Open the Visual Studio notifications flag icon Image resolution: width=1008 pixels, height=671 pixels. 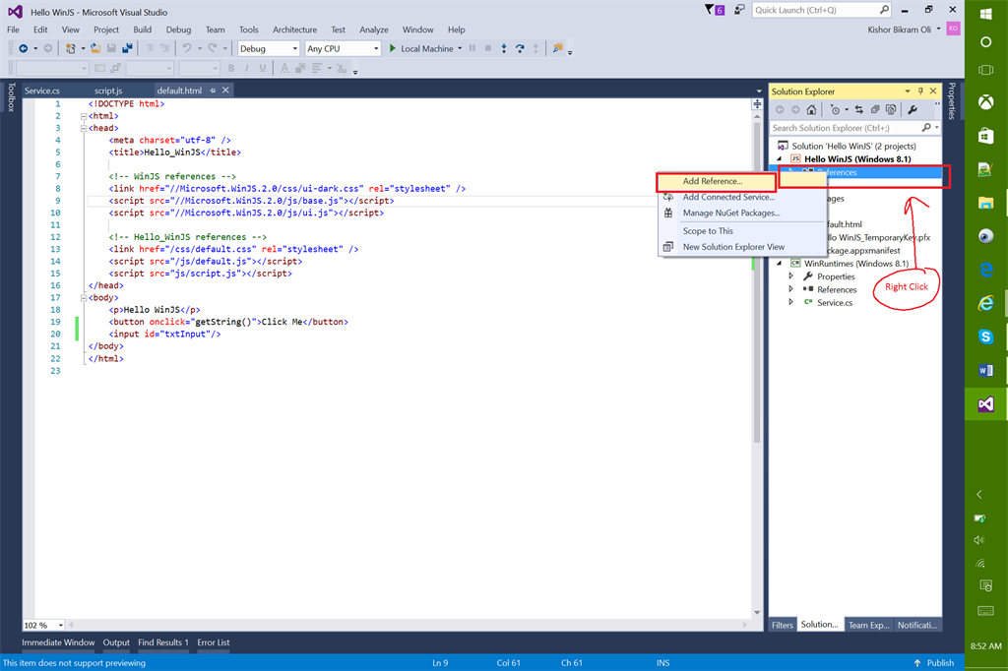coord(712,10)
